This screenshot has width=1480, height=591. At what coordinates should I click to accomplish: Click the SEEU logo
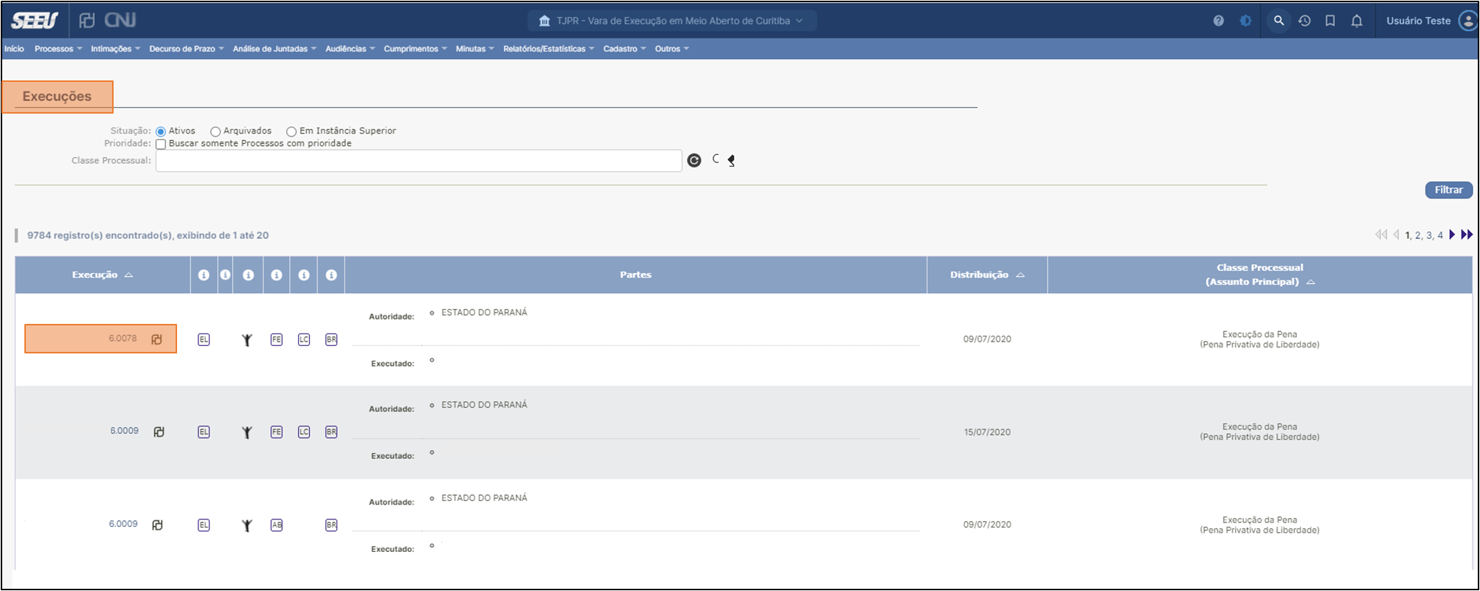pos(34,20)
